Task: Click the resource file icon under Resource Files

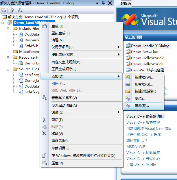Action: 21,63
